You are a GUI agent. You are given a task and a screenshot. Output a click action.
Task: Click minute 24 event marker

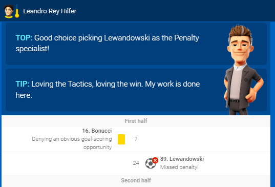click(x=136, y=163)
